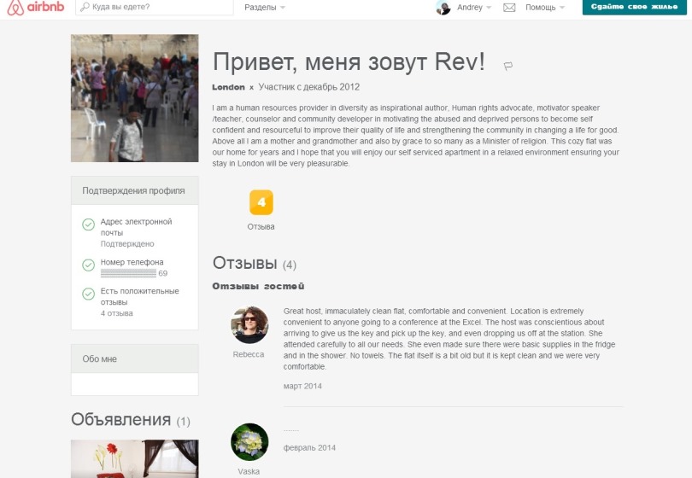Screen dimensions: 692x478
Task: Follow the London location link
Action: point(228,87)
